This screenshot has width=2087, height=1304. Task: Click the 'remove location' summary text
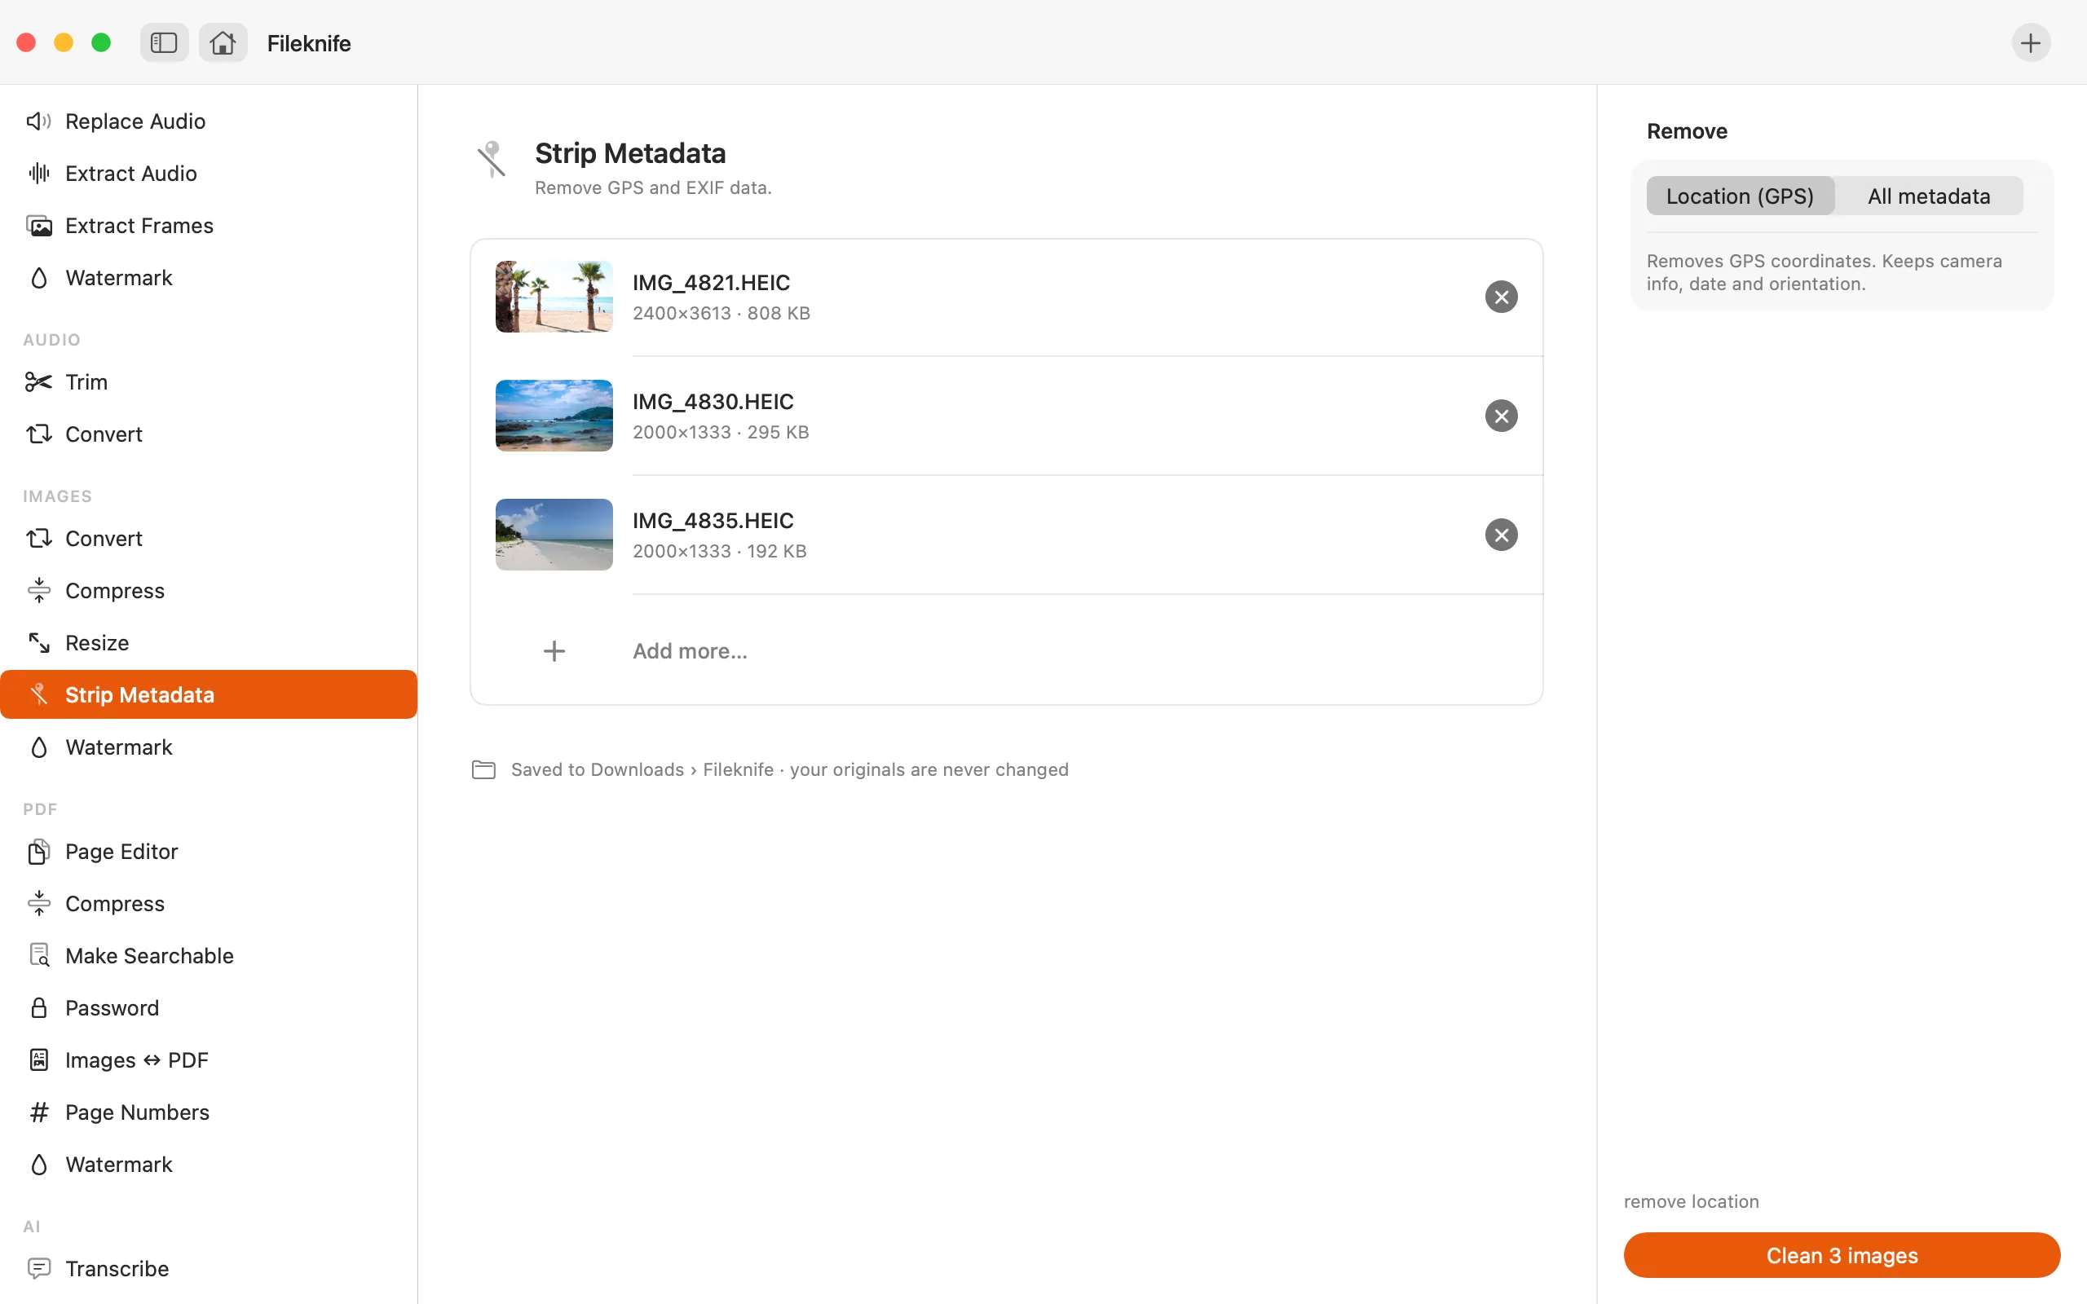pos(1691,1201)
